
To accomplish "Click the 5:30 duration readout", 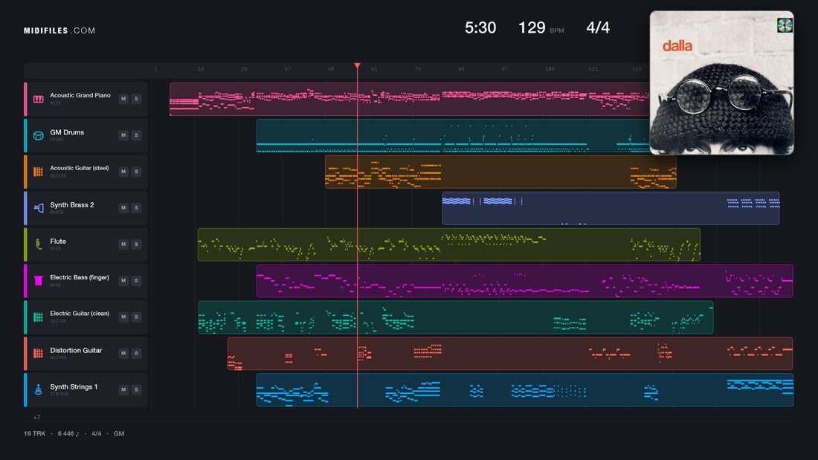I will point(480,27).
